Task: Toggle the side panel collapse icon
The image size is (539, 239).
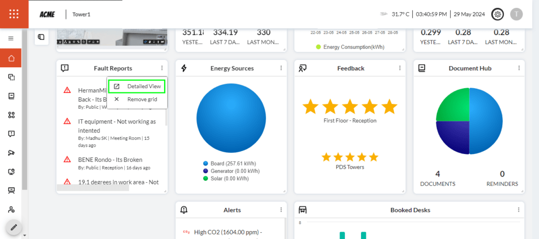Action: [41, 37]
